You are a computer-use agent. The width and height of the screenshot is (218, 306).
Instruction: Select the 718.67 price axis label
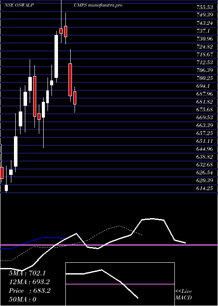pos(204,55)
